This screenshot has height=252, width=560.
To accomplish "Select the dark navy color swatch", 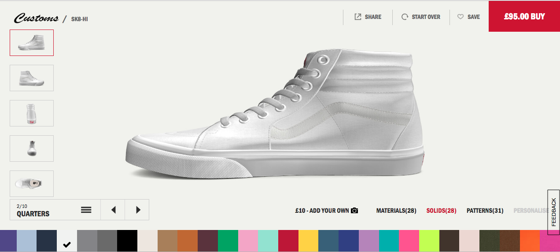I will coord(47,241).
